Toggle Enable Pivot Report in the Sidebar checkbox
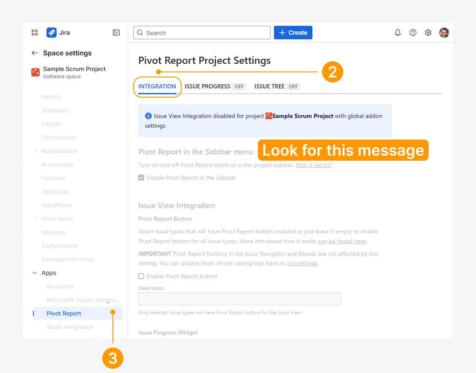The height and width of the screenshot is (373, 476). point(141,178)
